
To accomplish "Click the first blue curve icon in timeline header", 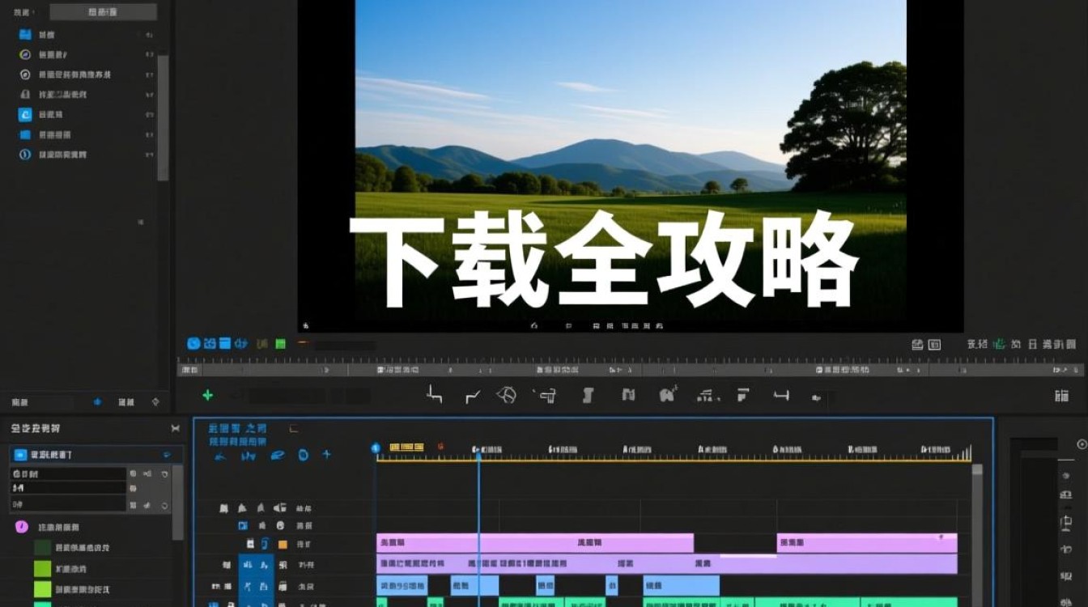I will coord(220,456).
